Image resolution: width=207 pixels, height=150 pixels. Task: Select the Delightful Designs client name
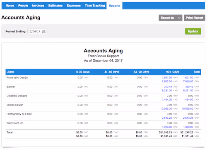17,96
